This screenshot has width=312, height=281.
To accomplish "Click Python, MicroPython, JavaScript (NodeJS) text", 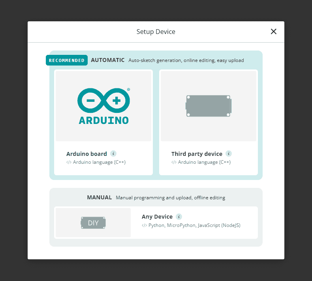I will click(194, 226).
